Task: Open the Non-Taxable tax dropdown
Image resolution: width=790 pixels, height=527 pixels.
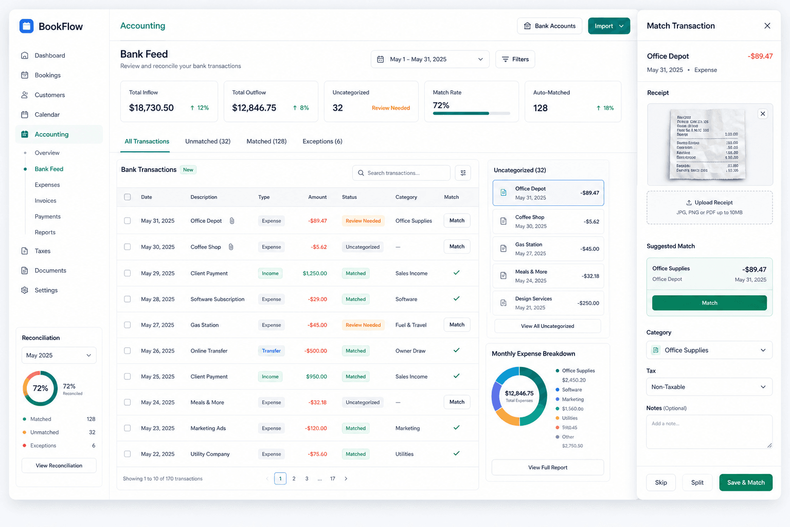Action: tap(710, 387)
